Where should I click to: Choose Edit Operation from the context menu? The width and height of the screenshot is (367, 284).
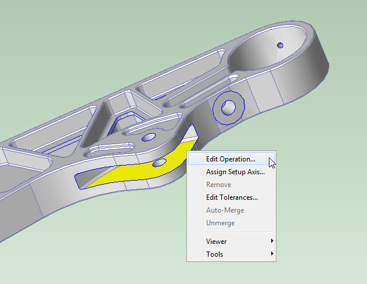pyautogui.click(x=231, y=159)
